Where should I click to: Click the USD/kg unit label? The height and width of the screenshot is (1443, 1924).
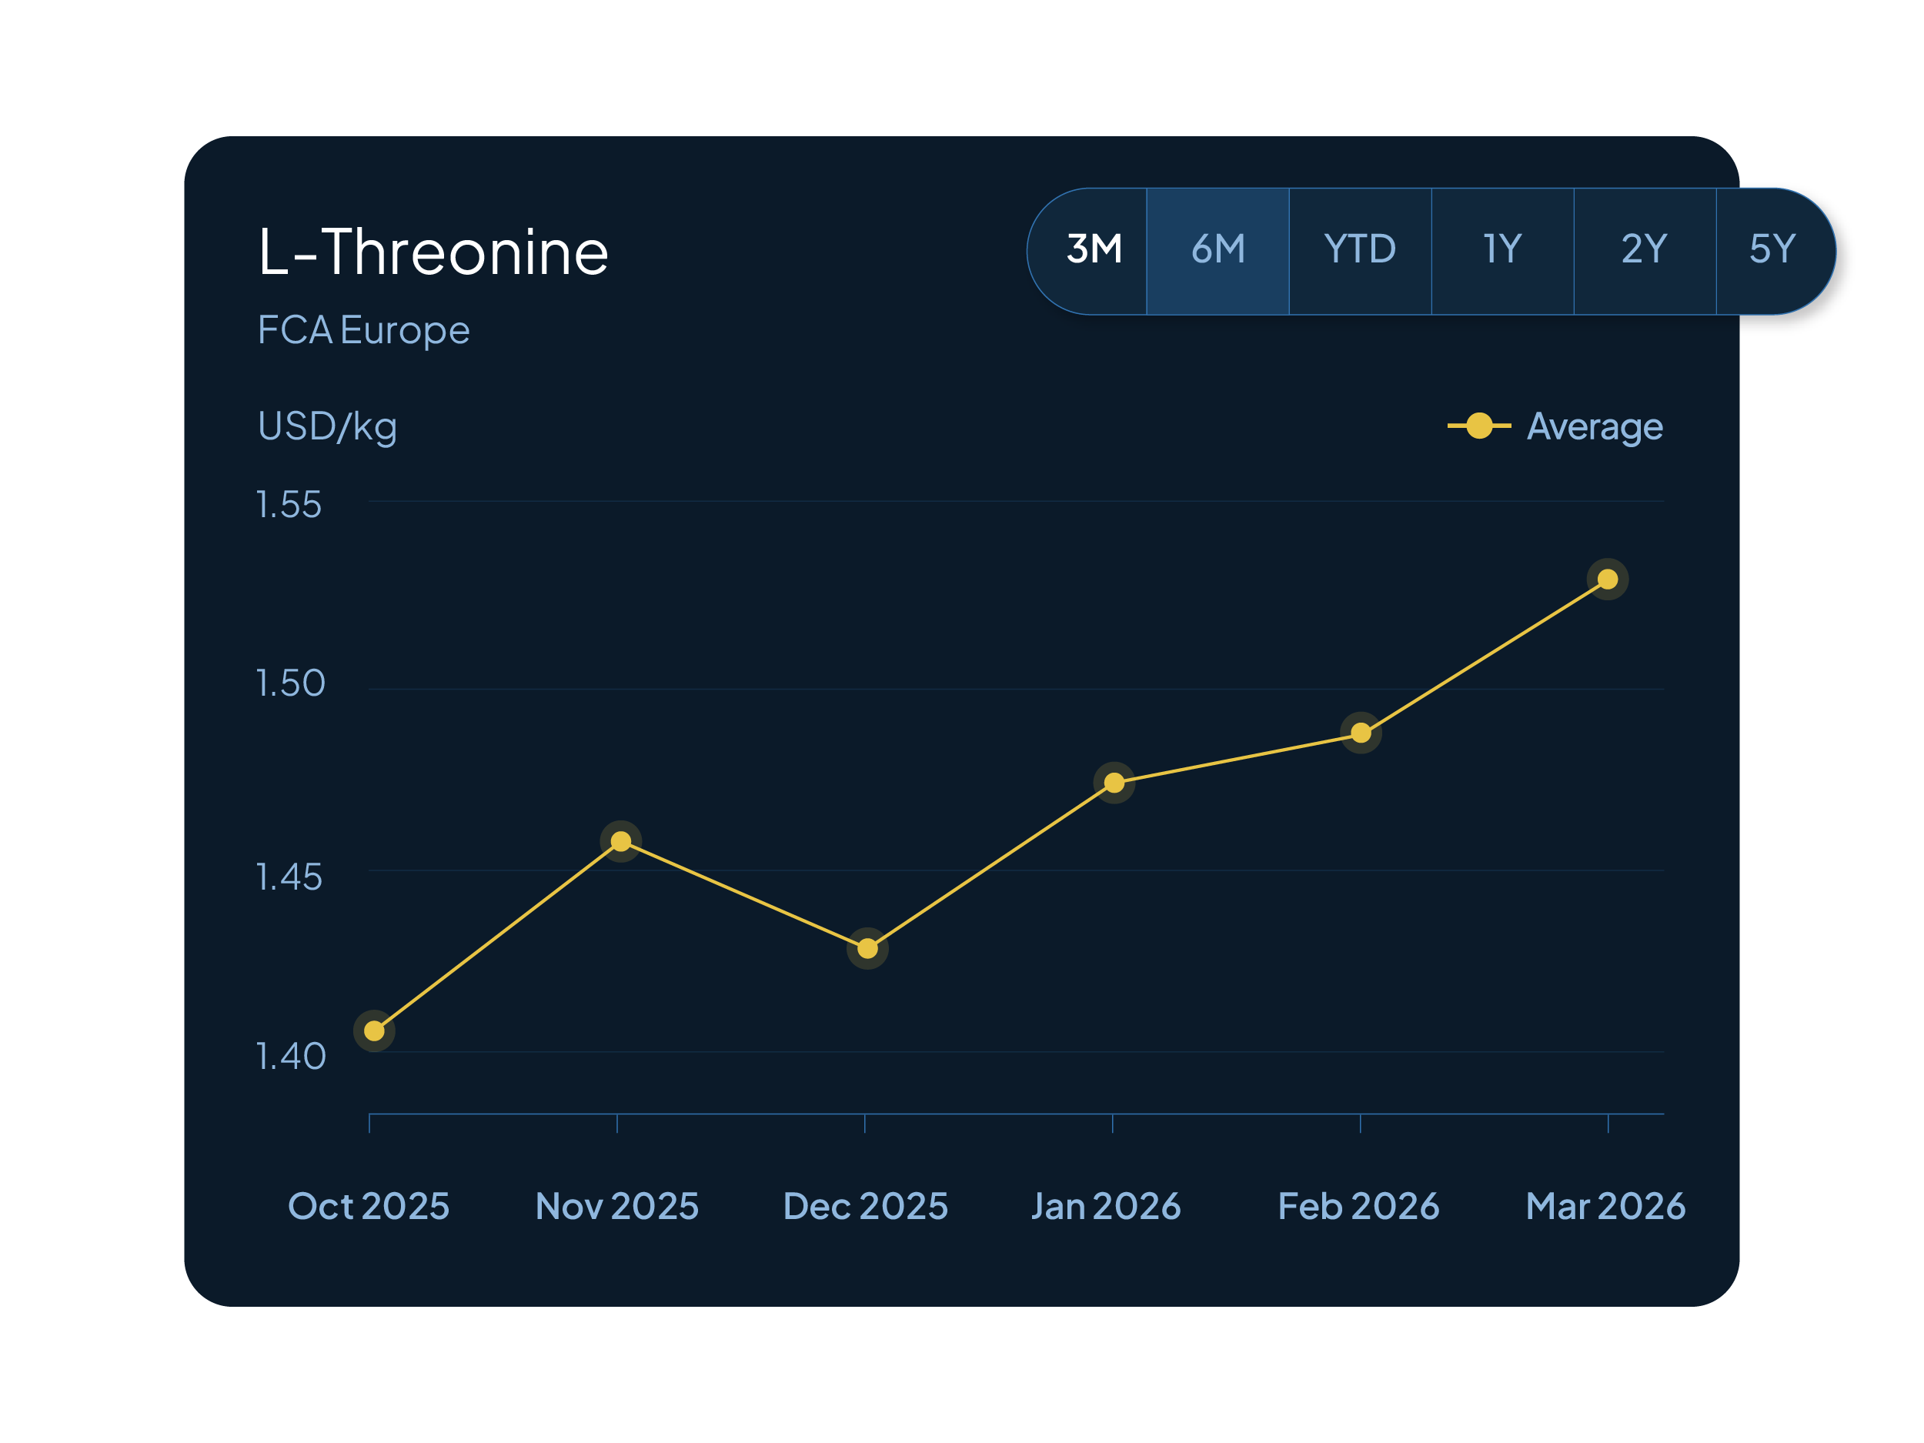click(x=327, y=427)
